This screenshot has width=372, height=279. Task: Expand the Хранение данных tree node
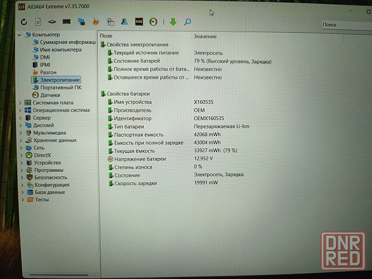tap(21, 141)
